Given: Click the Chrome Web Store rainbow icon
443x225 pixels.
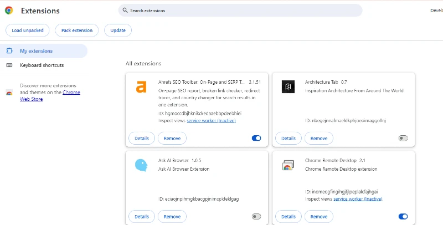Looking at the screenshot, I should point(9,93).
